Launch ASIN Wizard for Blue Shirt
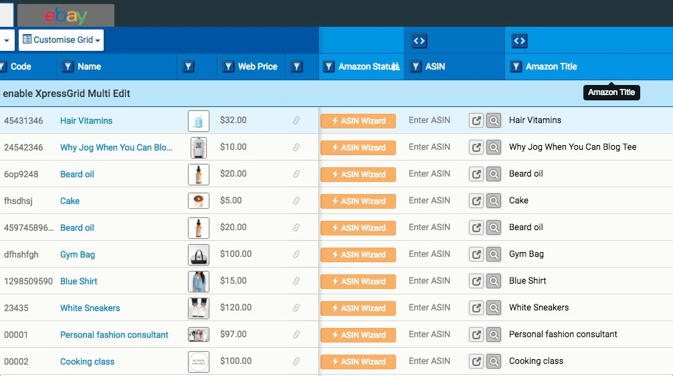The image size is (673, 376). click(358, 281)
